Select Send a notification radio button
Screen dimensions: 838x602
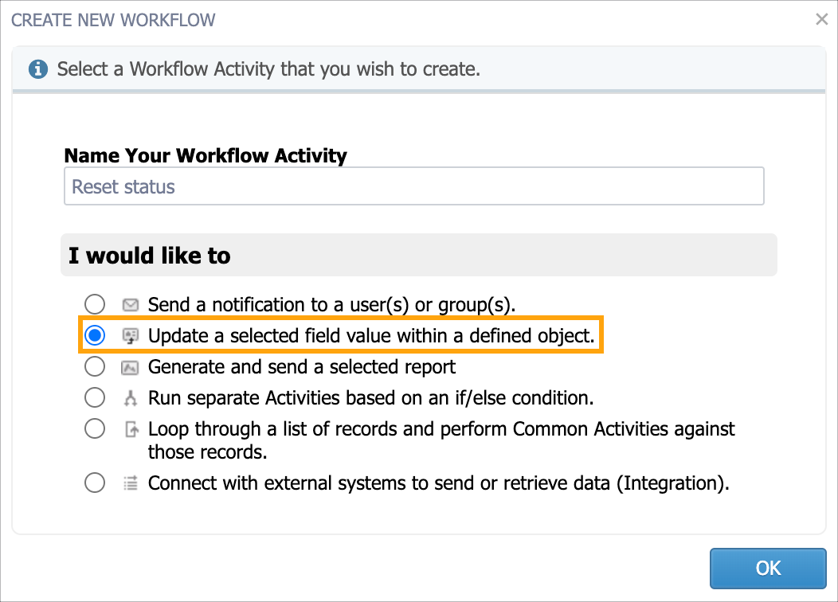click(95, 304)
